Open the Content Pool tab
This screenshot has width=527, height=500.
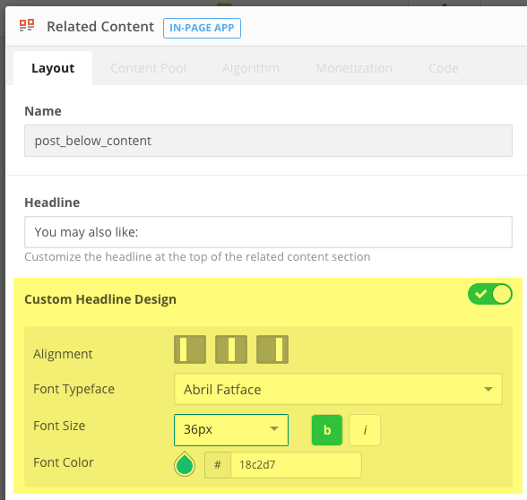point(148,68)
